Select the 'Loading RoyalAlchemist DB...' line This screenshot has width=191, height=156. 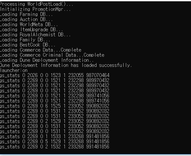tap(35, 35)
